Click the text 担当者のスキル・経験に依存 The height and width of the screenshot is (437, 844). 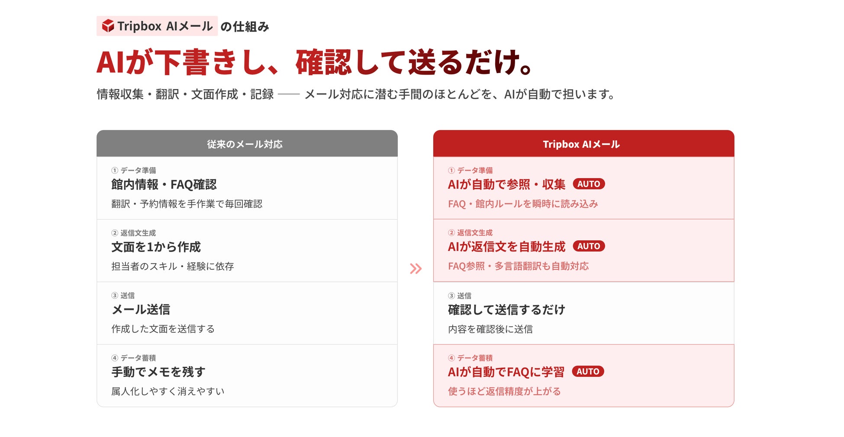pyautogui.click(x=172, y=266)
